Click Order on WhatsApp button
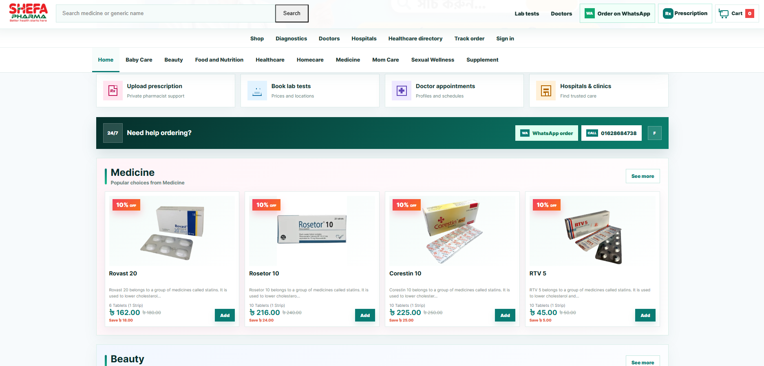 click(x=617, y=13)
